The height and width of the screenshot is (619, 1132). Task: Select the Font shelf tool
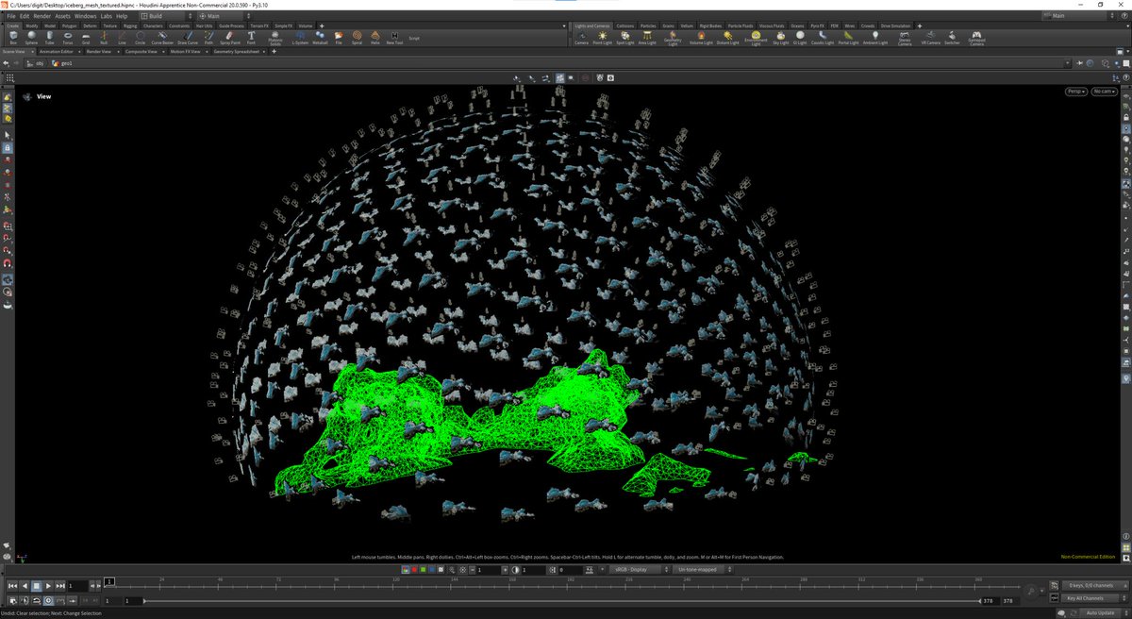coord(251,38)
